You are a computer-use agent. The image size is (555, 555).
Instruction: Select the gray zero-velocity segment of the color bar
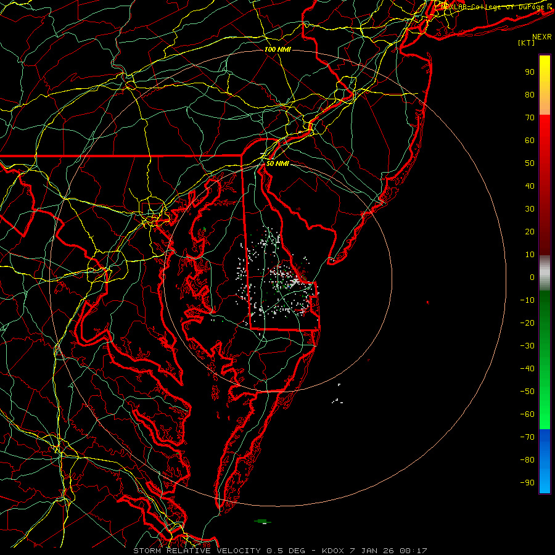pos(545,273)
